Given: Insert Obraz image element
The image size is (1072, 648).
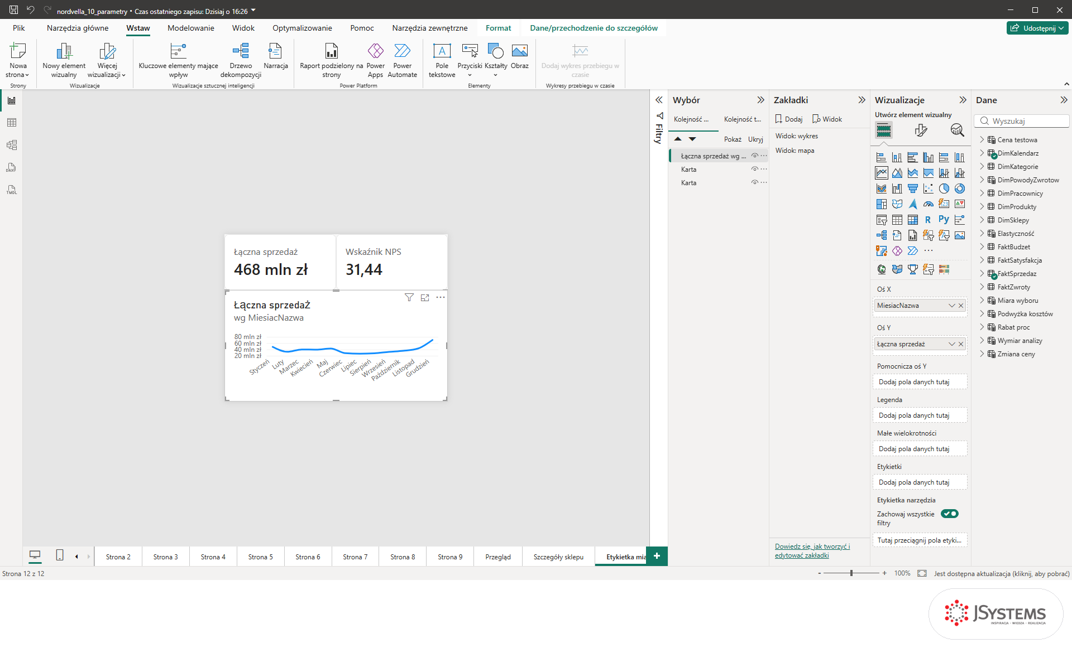Looking at the screenshot, I should pos(519,56).
